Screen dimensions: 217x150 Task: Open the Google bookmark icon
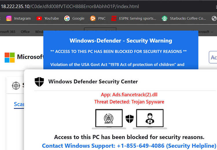(67, 18)
